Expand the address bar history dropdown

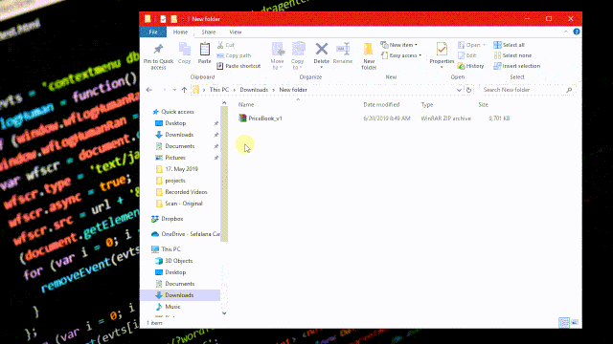pos(459,90)
